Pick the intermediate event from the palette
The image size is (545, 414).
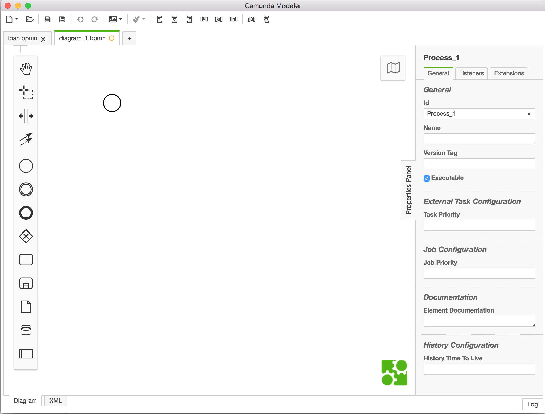click(x=26, y=189)
